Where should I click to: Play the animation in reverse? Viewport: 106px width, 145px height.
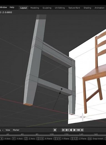pos(71,130)
